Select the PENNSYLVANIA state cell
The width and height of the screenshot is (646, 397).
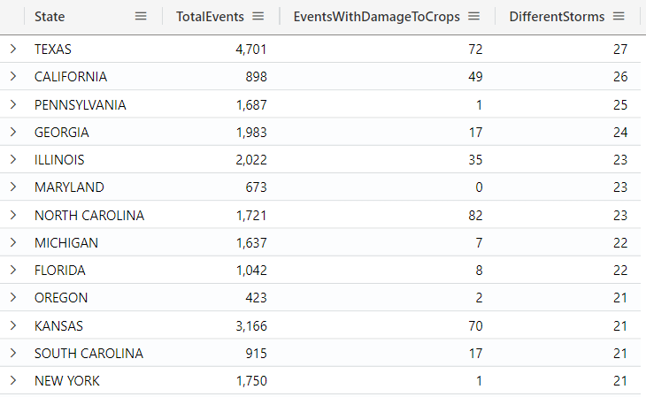click(81, 105)
